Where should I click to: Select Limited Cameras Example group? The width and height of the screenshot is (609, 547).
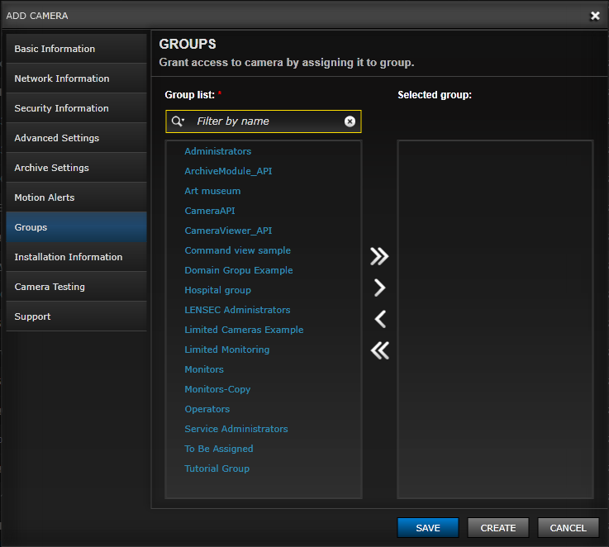(244, 330)
